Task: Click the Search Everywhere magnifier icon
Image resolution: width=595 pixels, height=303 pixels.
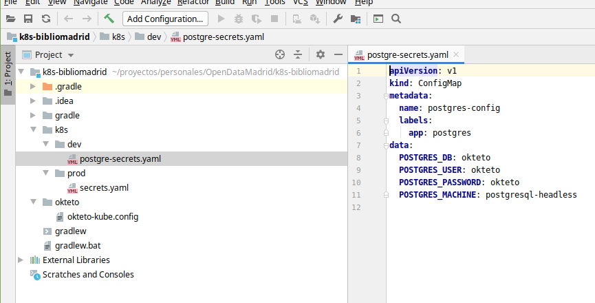Action: pos(396,19)
